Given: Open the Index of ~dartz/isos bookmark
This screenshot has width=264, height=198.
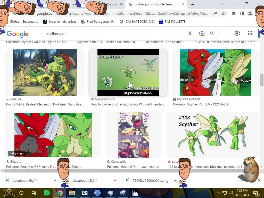Looking at the screenshot, I should click(x=60, y=22).
